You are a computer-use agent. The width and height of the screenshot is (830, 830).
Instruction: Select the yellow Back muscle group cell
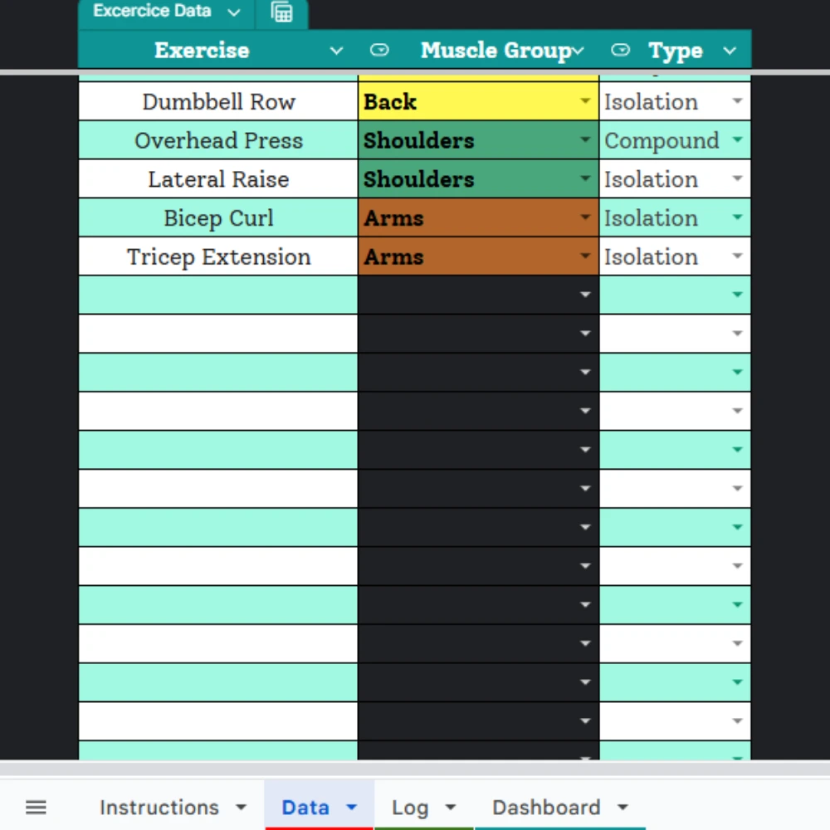click(456, 101)
